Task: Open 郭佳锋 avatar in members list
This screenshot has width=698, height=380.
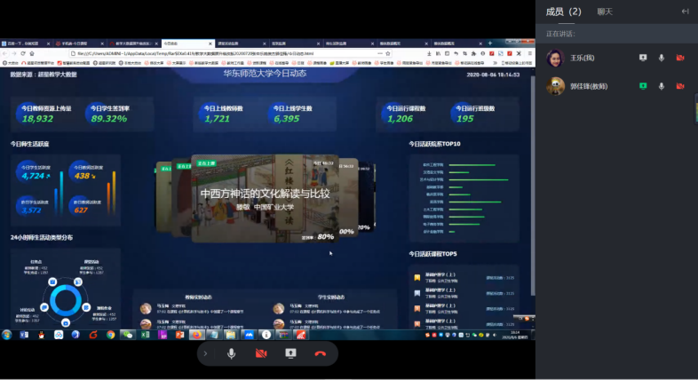Action: 555,86
